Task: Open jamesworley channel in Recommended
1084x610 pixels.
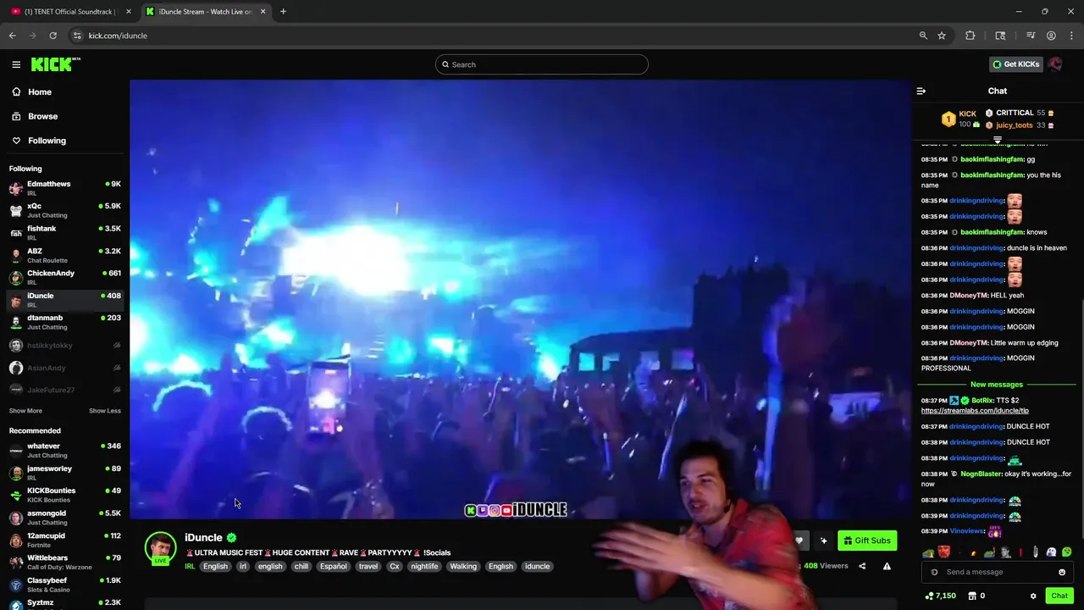Action: coord(64,472)
